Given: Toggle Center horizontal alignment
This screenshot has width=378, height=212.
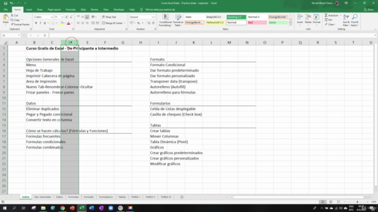Looking at the screenshot, I should pyautogui.click(x=83, y=23).
